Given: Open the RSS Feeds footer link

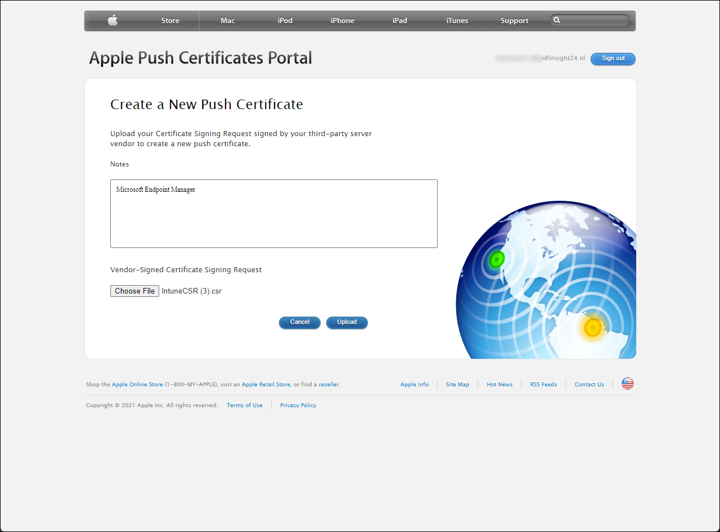Looking at the screenshot, I should tap(543, 385).
